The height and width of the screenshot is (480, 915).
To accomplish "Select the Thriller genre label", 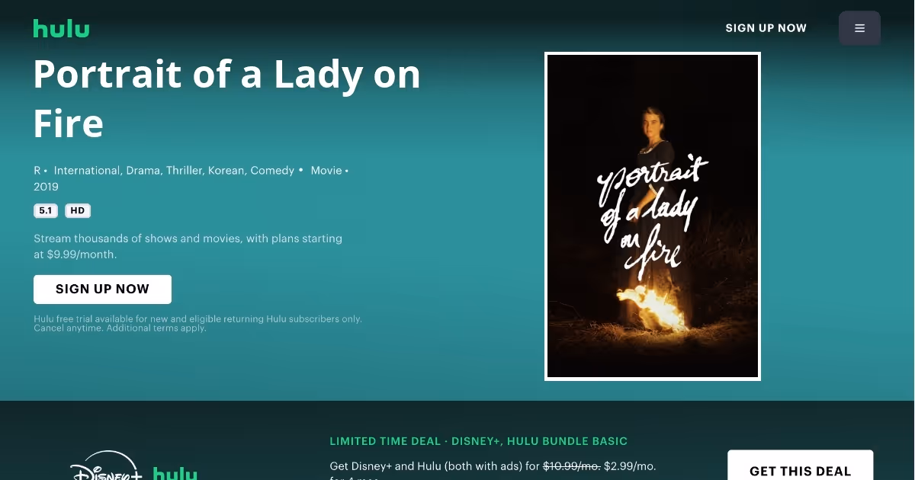I will 185,171.
